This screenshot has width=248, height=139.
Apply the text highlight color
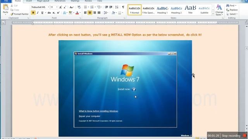71,13
